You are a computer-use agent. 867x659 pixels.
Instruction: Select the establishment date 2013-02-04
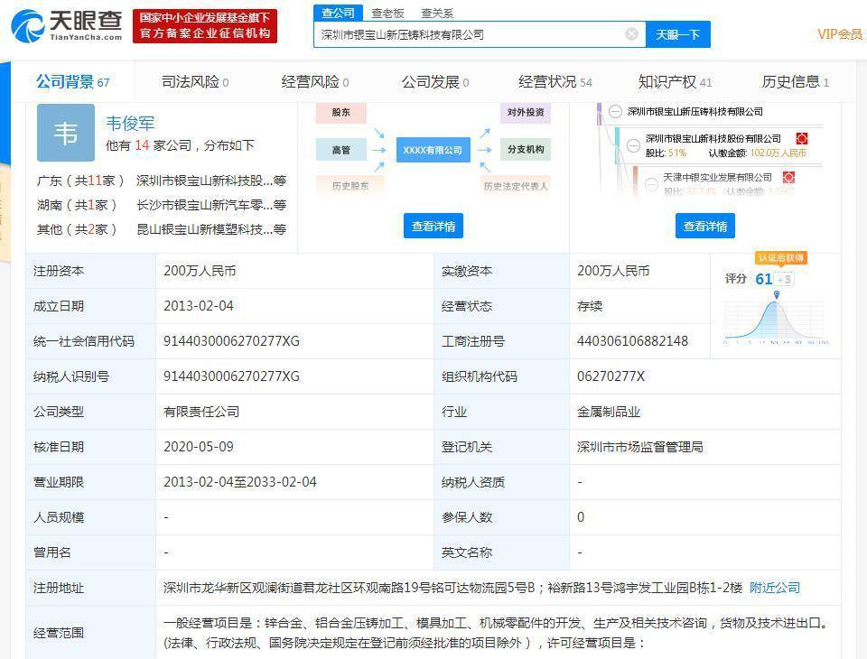click(199, 306)
